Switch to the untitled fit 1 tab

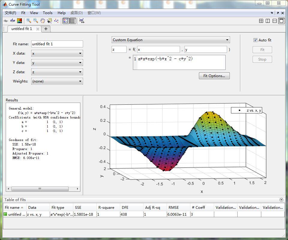pos(21,29)
